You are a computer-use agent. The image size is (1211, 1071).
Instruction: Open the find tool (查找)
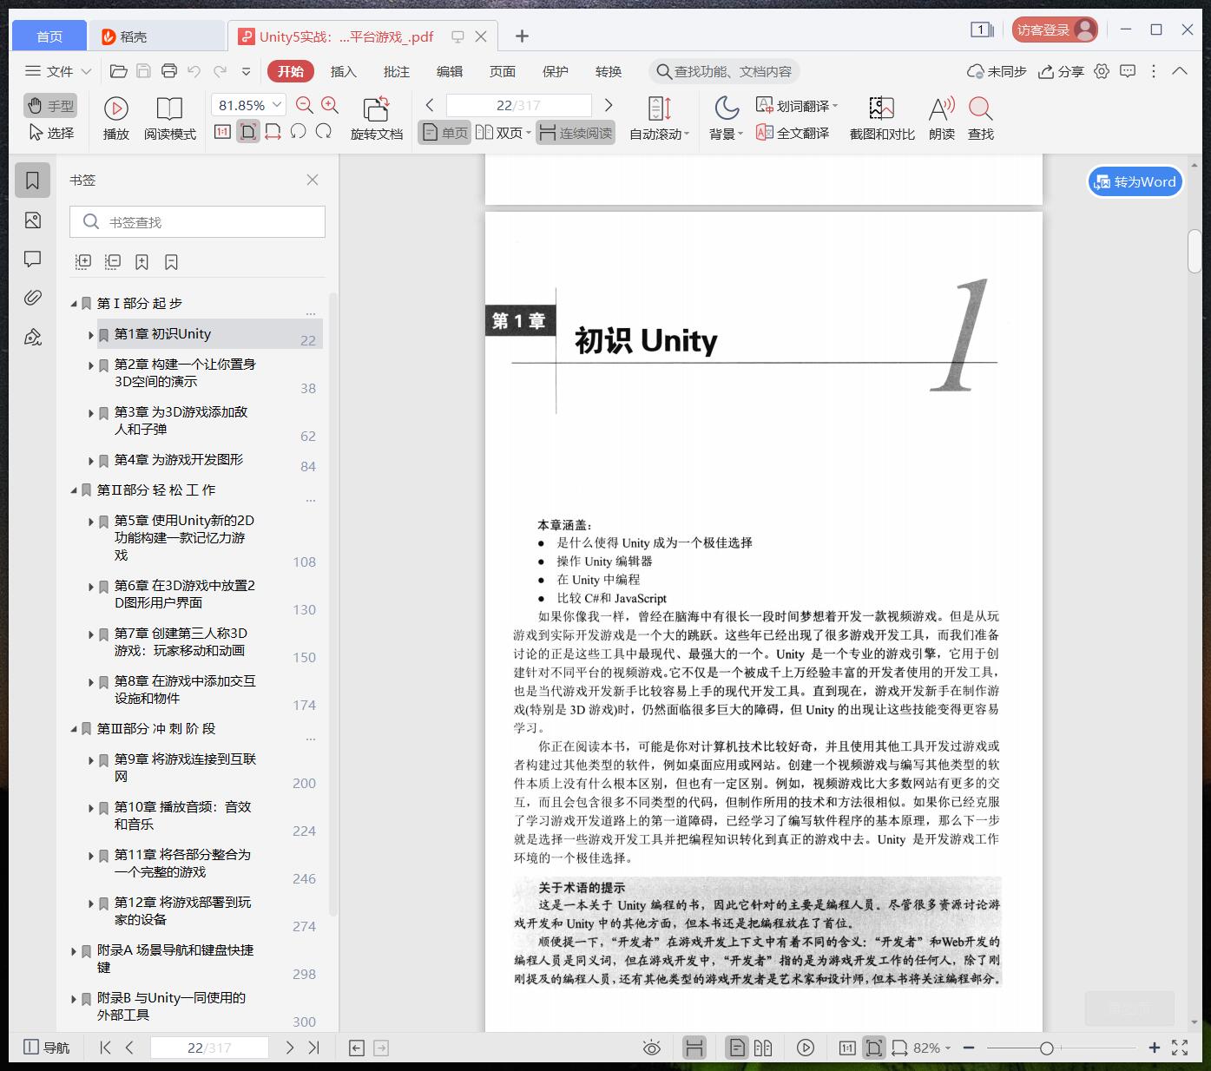click(981, 118)
